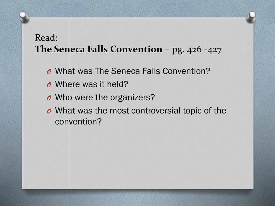Click the 'Where was it held?' question

(92, 84)
